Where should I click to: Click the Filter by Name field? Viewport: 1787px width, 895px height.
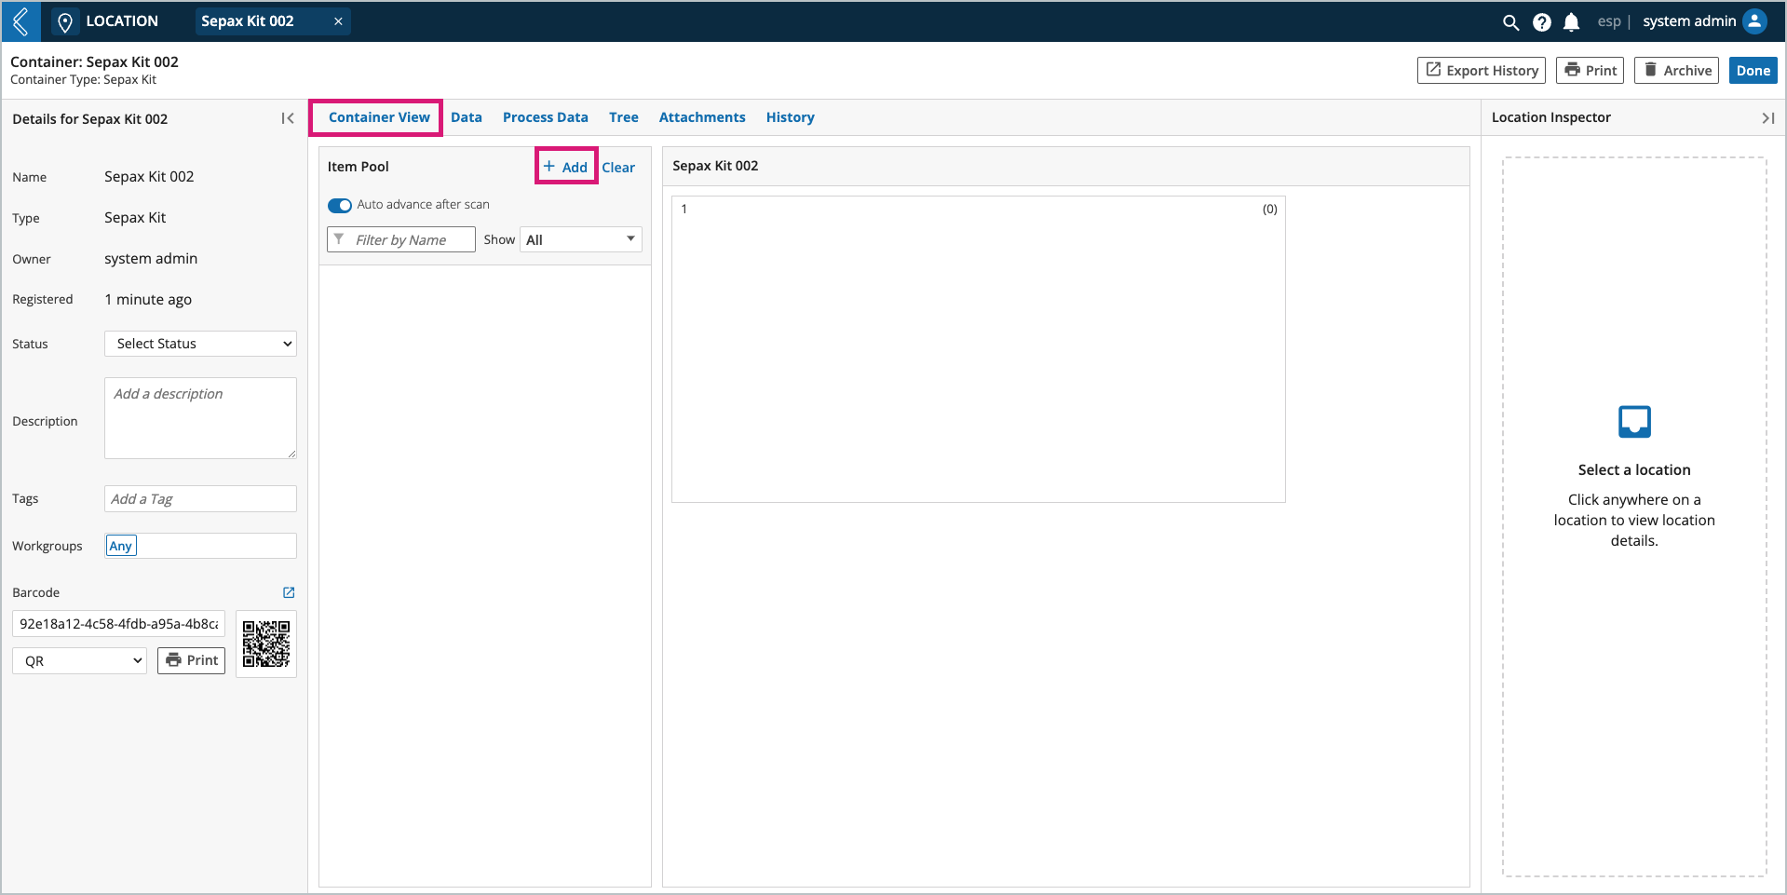[x=401, y=239]
